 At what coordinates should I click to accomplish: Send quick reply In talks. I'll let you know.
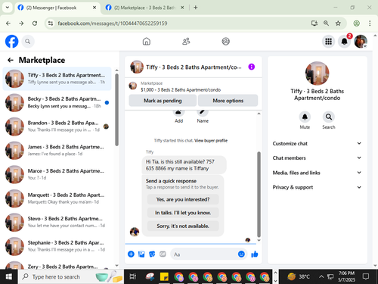183,213
